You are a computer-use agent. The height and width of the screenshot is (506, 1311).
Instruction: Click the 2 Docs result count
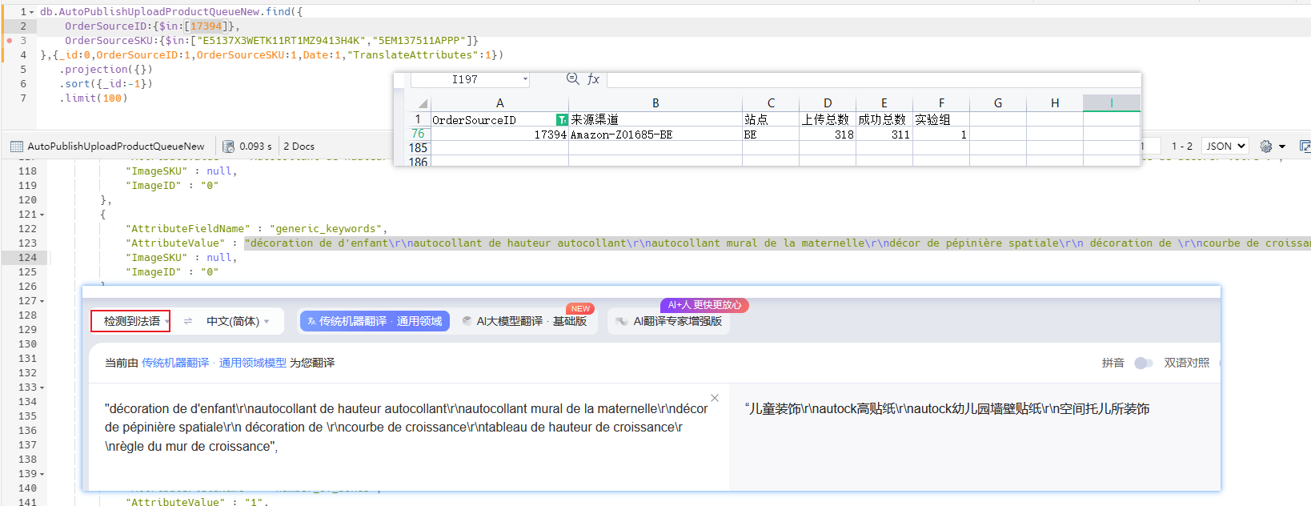click(x=299, y=147)
